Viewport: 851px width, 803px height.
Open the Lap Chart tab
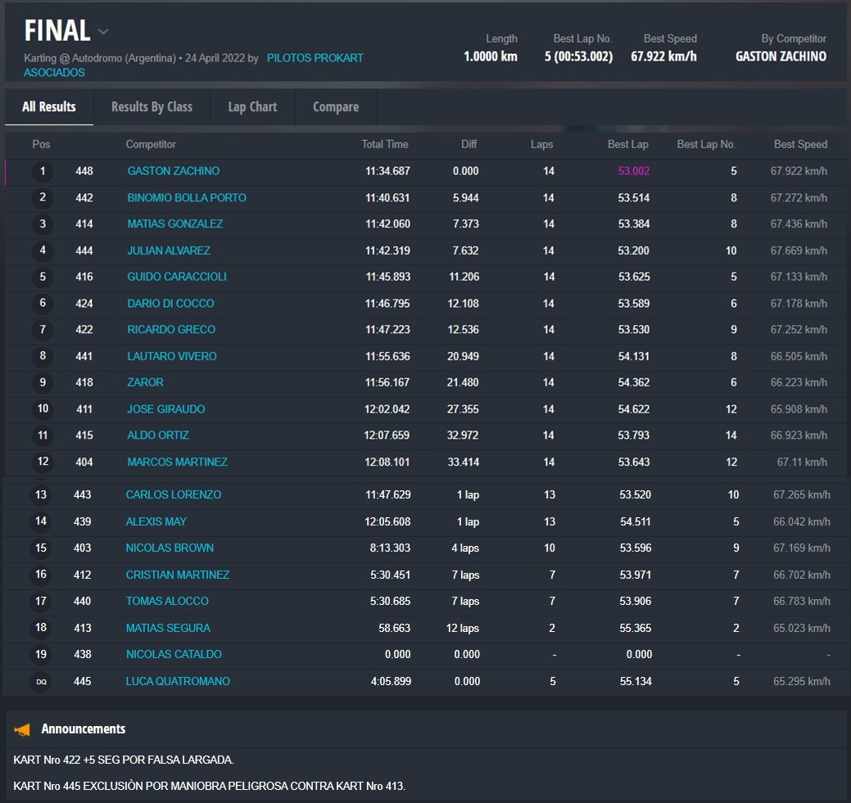[252, 107]
